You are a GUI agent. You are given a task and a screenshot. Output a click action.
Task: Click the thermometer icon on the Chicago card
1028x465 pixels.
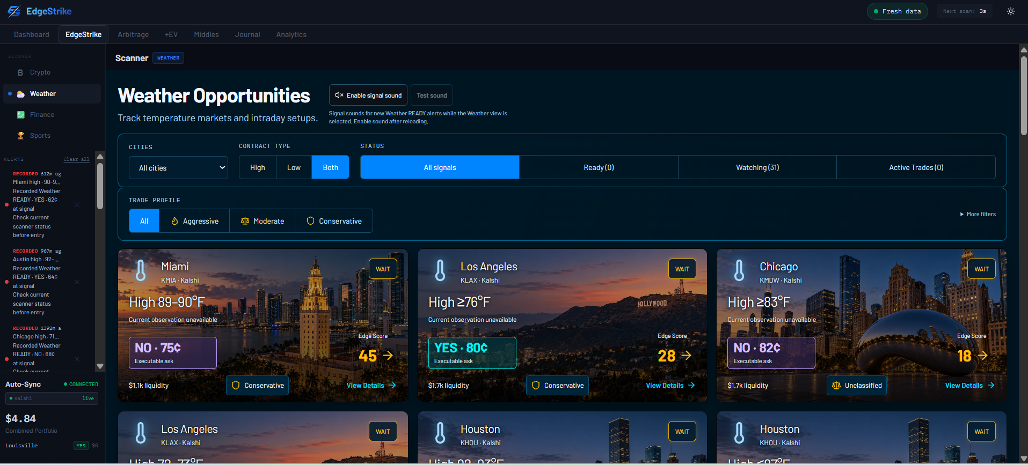(x=739, y=270)
